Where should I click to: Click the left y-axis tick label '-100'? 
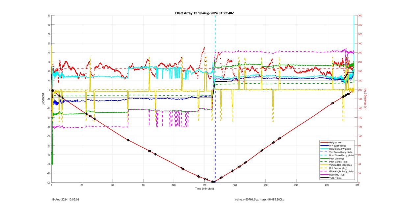48,183
